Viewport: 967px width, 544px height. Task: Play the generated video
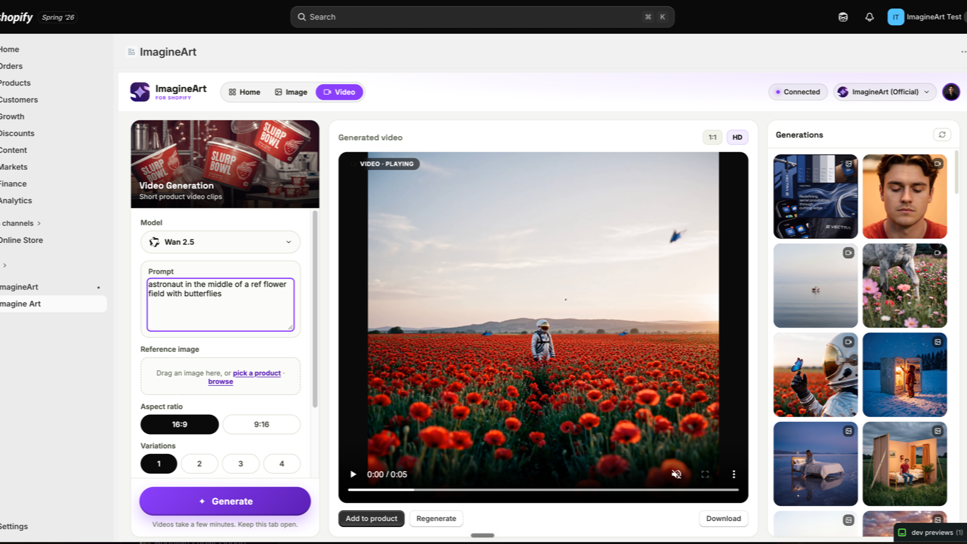click(x=353, y=474)
